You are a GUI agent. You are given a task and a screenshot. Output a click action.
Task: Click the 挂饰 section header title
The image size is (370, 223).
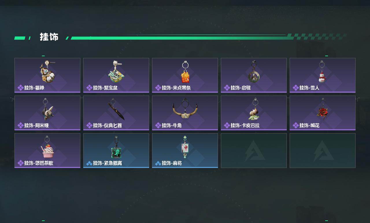click(x=49, y=37)
